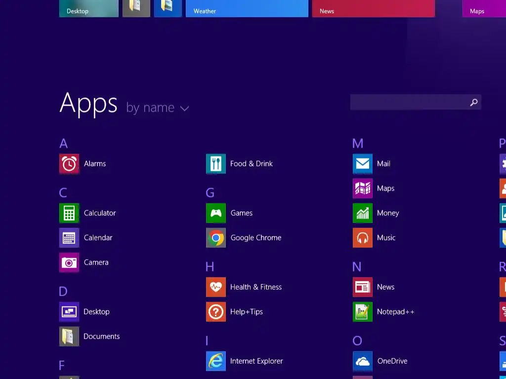Screen dimensions: 506x379
Task: Select the letter C group header
Action: point(63,193)
